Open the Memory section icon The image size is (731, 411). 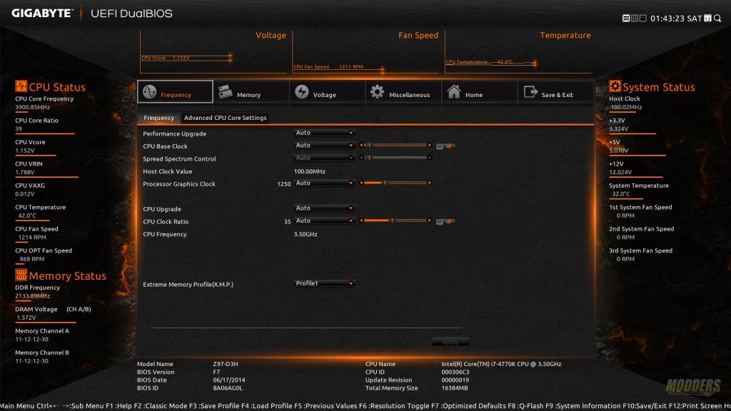[x=226, y=92]
